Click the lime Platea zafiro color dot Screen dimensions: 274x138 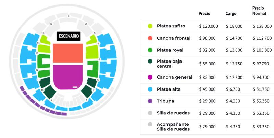(150, 26)
